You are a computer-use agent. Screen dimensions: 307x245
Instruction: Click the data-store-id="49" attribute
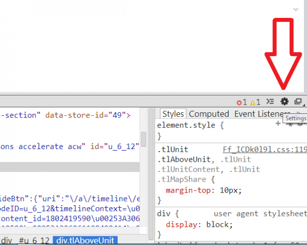pyautogui.click(x=86, y=115)
